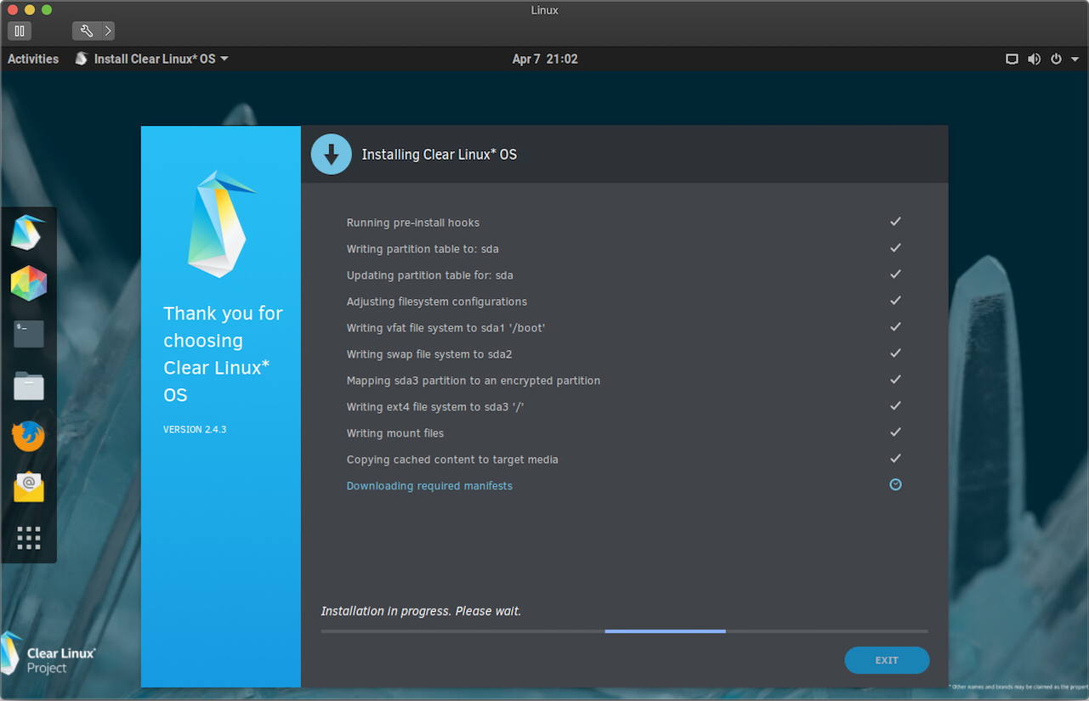Select 'Writing ext4 file system to sda3' text
Screen dimensions: 1089x701
click(x=435, y=407)
